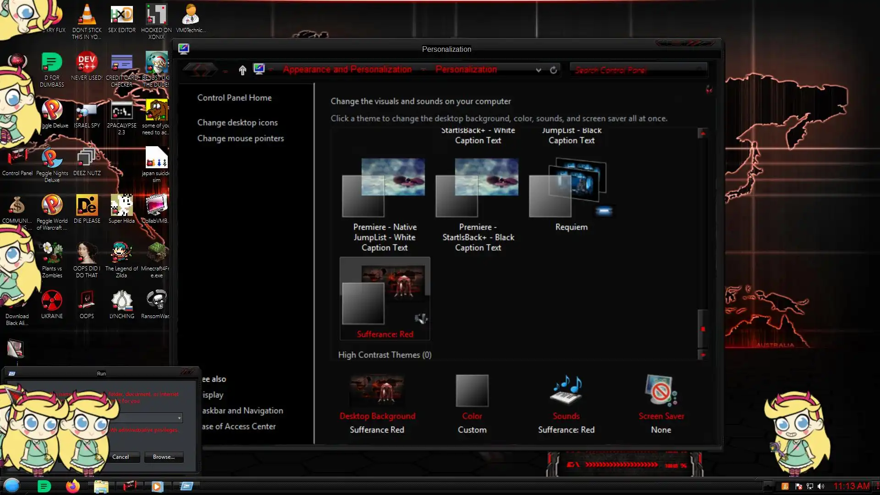Select the Requiem theme thumbnail

pos(570,188)
